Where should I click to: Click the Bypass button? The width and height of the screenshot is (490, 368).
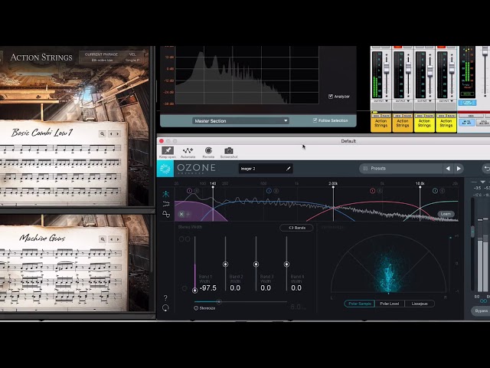point(482,310)
